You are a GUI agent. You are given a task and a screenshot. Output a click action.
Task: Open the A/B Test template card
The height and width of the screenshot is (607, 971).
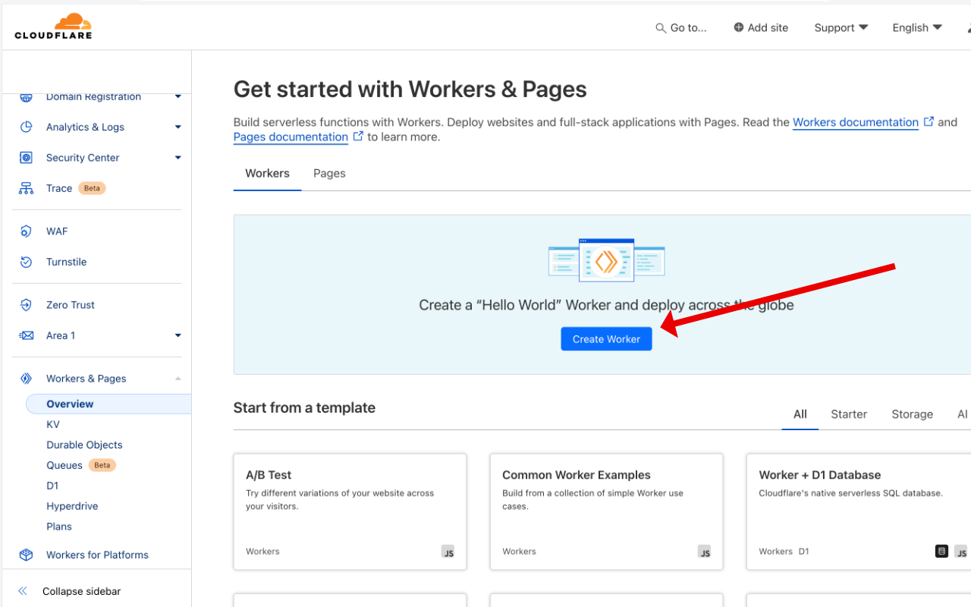coord(350,512)
